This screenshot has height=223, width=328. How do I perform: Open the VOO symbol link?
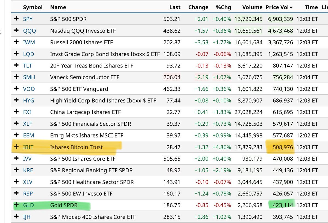29,89
